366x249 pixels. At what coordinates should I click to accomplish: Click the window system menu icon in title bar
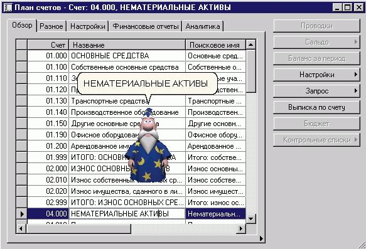coord(8,8)
